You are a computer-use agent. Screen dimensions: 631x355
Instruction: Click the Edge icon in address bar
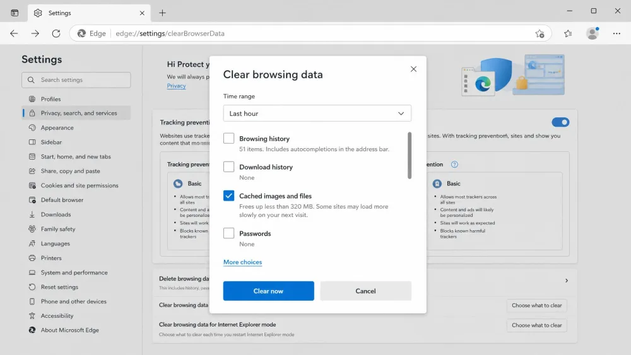tap(81, 33)
